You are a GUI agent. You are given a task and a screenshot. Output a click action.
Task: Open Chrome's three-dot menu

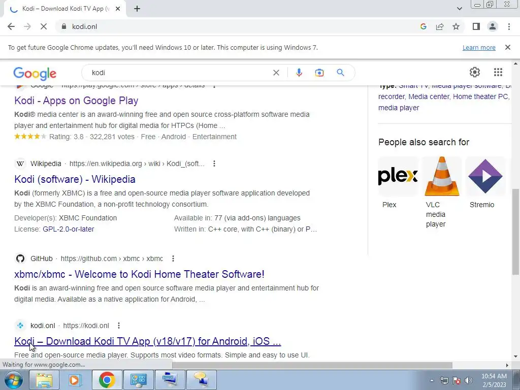coord(509,26)
